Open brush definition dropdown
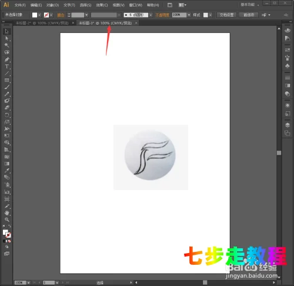The width and height of the screenshot is (294, 286). (x=151, y=15)
